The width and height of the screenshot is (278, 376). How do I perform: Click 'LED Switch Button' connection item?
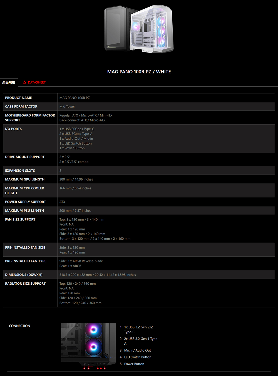tap(138, 357)
